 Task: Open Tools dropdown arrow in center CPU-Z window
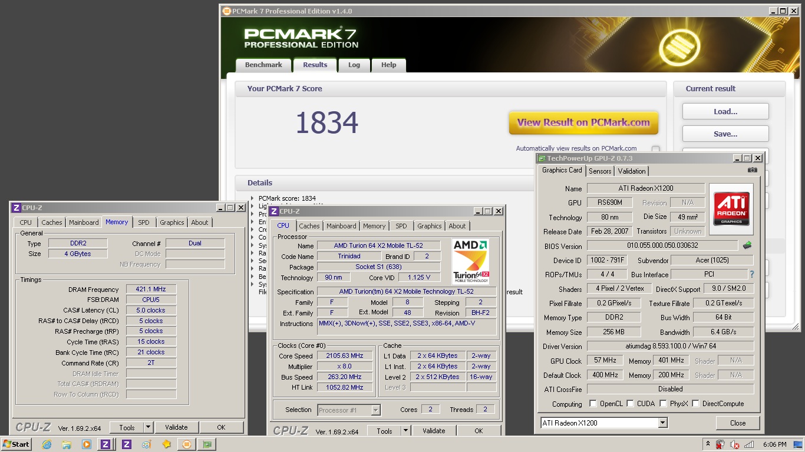pyautogui.click(x=405, y=431)
